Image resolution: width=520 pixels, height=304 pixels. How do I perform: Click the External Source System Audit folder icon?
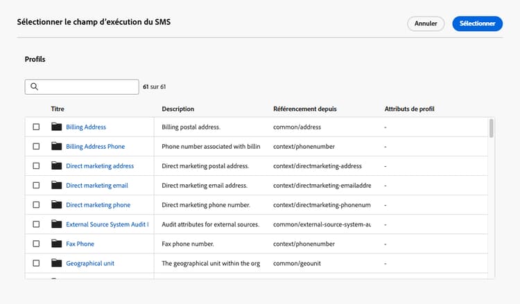pos(56,224)
